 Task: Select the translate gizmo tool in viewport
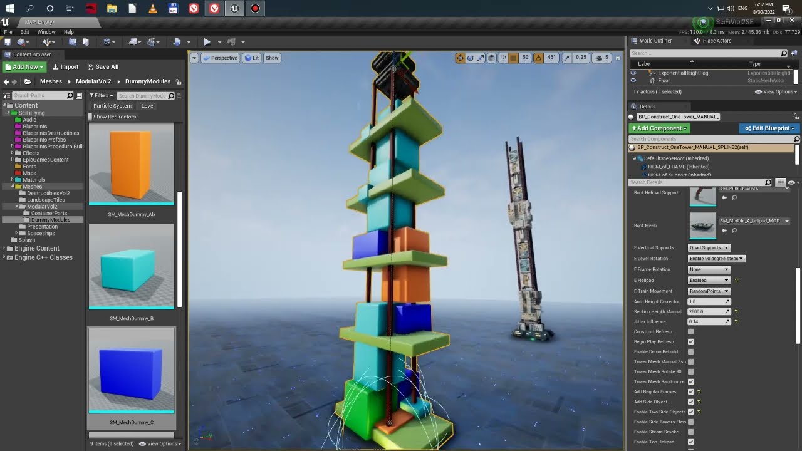click(x=460, y=58)
